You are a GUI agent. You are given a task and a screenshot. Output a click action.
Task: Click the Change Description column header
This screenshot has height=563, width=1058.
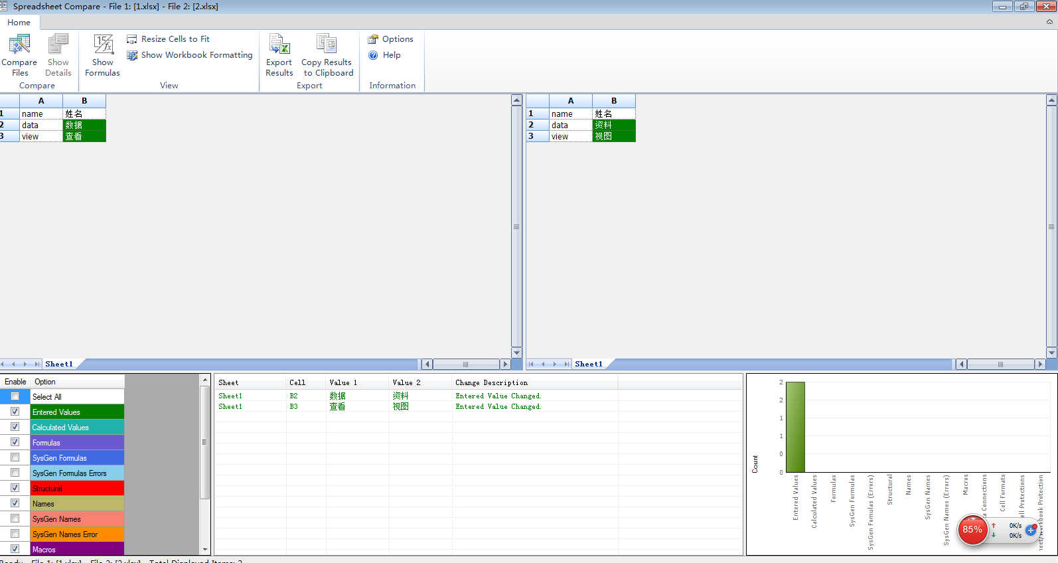(491, 382)
